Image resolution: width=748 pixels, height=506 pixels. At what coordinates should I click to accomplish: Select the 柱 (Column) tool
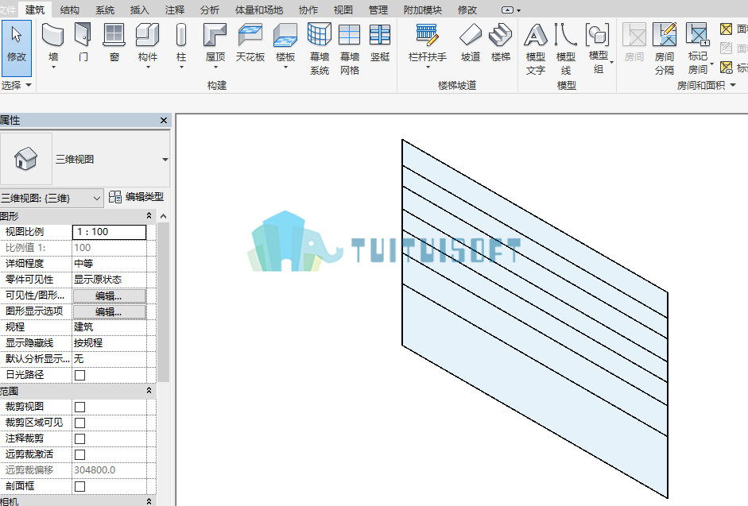(180, 45)
